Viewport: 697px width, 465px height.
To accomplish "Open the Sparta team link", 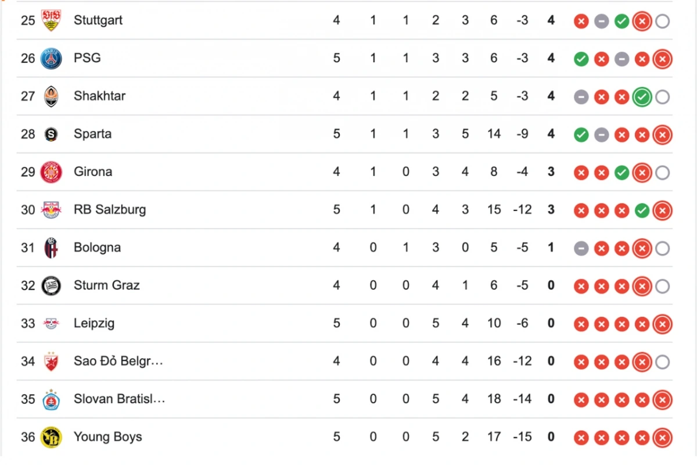I will click(x=92, y=134).
